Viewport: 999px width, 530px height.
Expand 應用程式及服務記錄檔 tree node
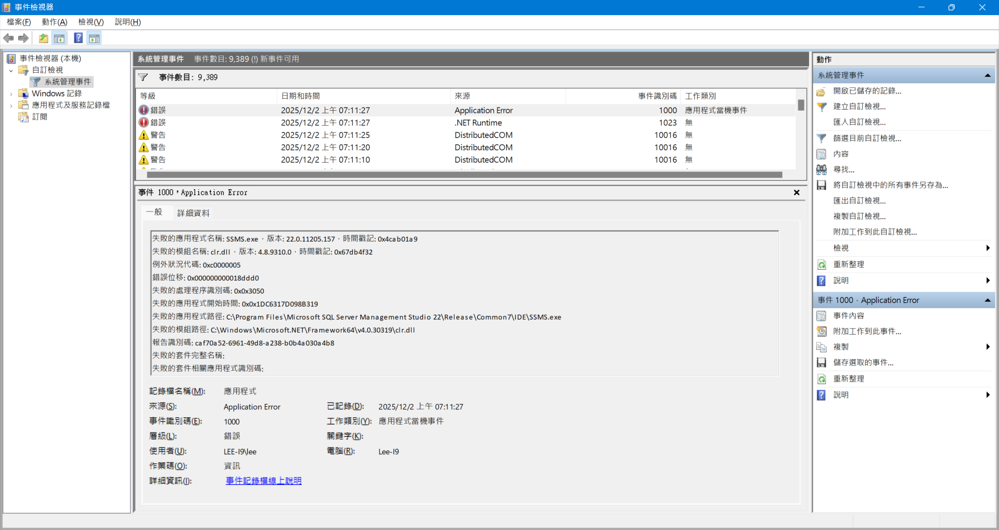tap(11, 105)
